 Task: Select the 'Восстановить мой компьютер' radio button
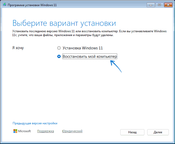59,57
